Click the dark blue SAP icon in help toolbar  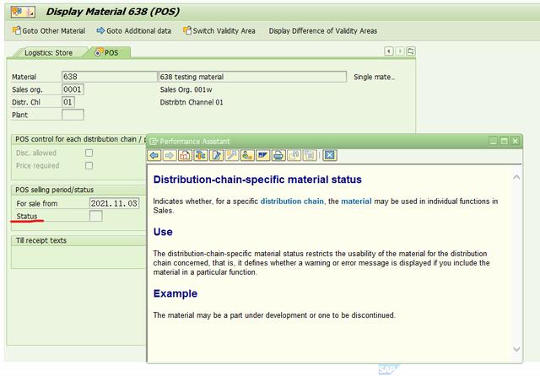coord(262,155)
